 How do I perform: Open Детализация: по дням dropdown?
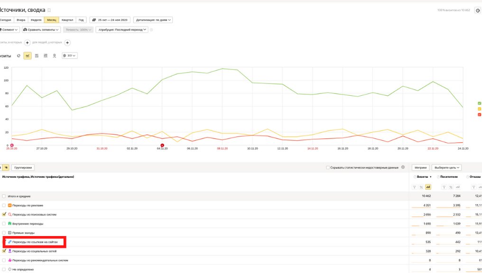coord(153,20)
